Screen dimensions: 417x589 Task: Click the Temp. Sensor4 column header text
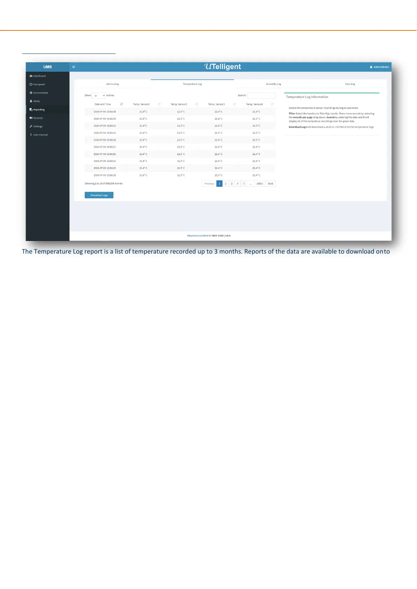[254, 104]
